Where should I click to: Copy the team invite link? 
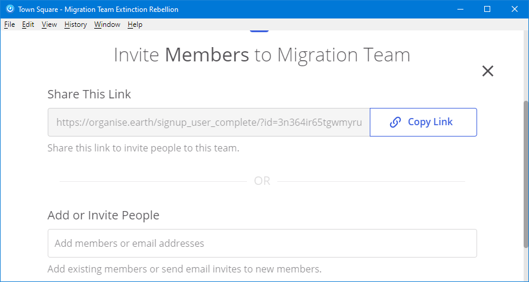[423, 122]
